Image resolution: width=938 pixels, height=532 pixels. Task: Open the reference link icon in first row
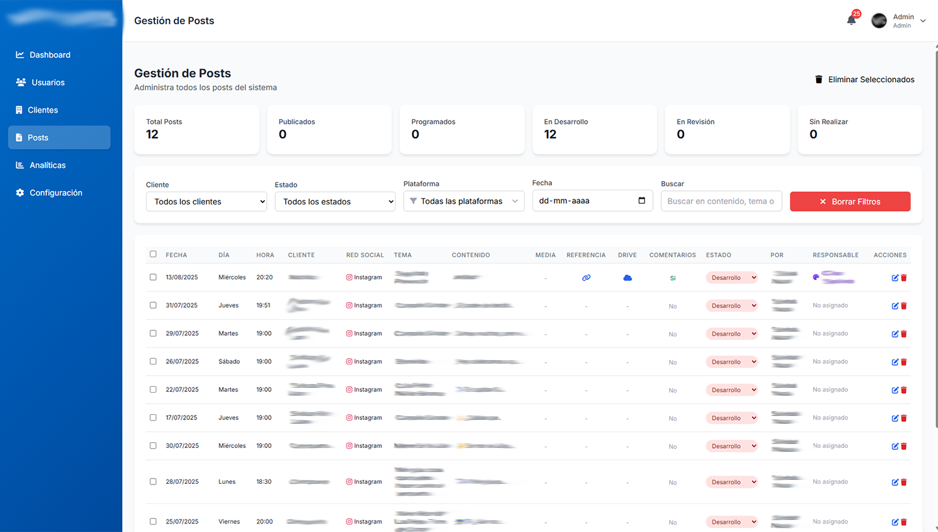tap(586, 277)
